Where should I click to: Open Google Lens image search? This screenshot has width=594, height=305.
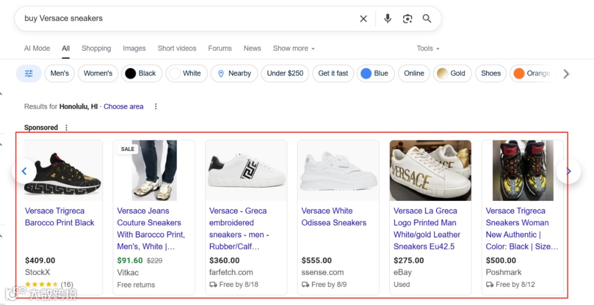(x=408, y=19)
